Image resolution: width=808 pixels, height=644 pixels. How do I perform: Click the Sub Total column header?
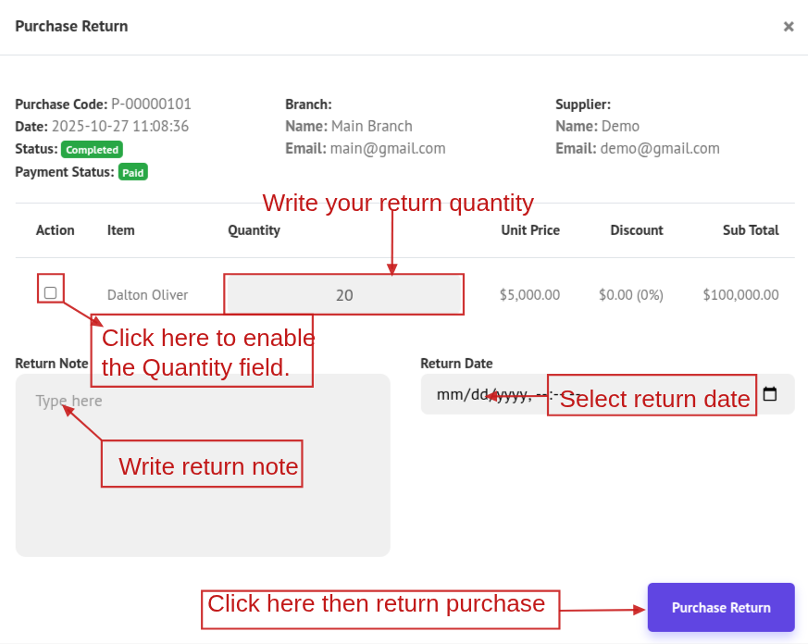click(x=751, y=230)
